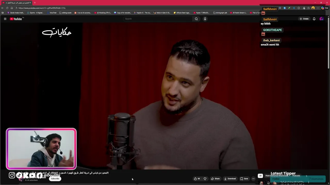
Task: Share the video
Action: [x=215, y=179]
